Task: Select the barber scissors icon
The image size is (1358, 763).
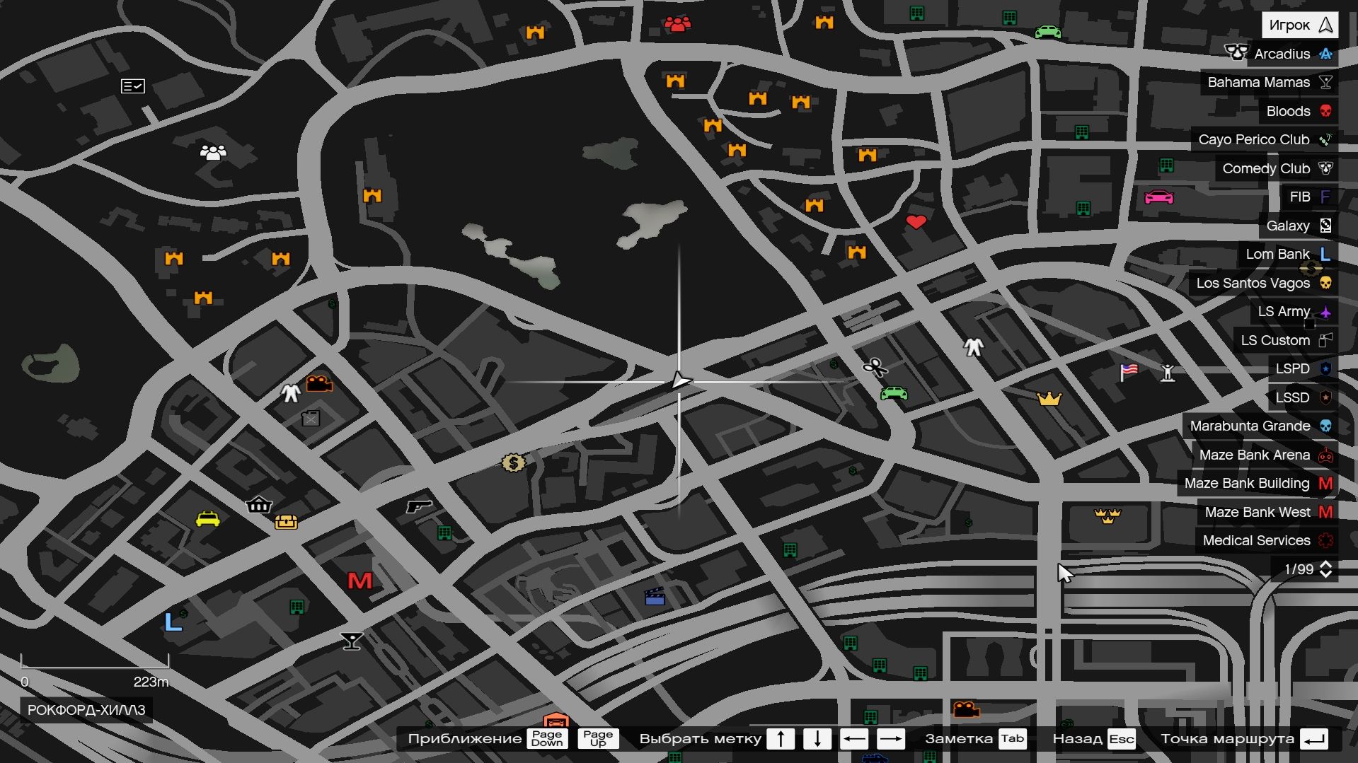Action: coord(875,366)
